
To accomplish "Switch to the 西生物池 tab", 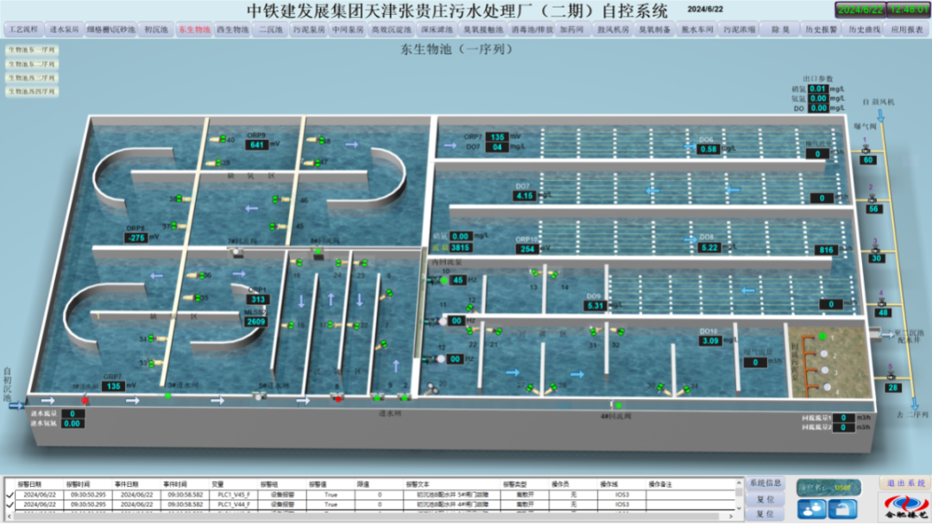I will pyautogui.click(x=232, y=29).
